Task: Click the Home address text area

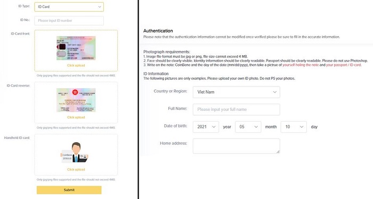Action: (x=236, y=146)
